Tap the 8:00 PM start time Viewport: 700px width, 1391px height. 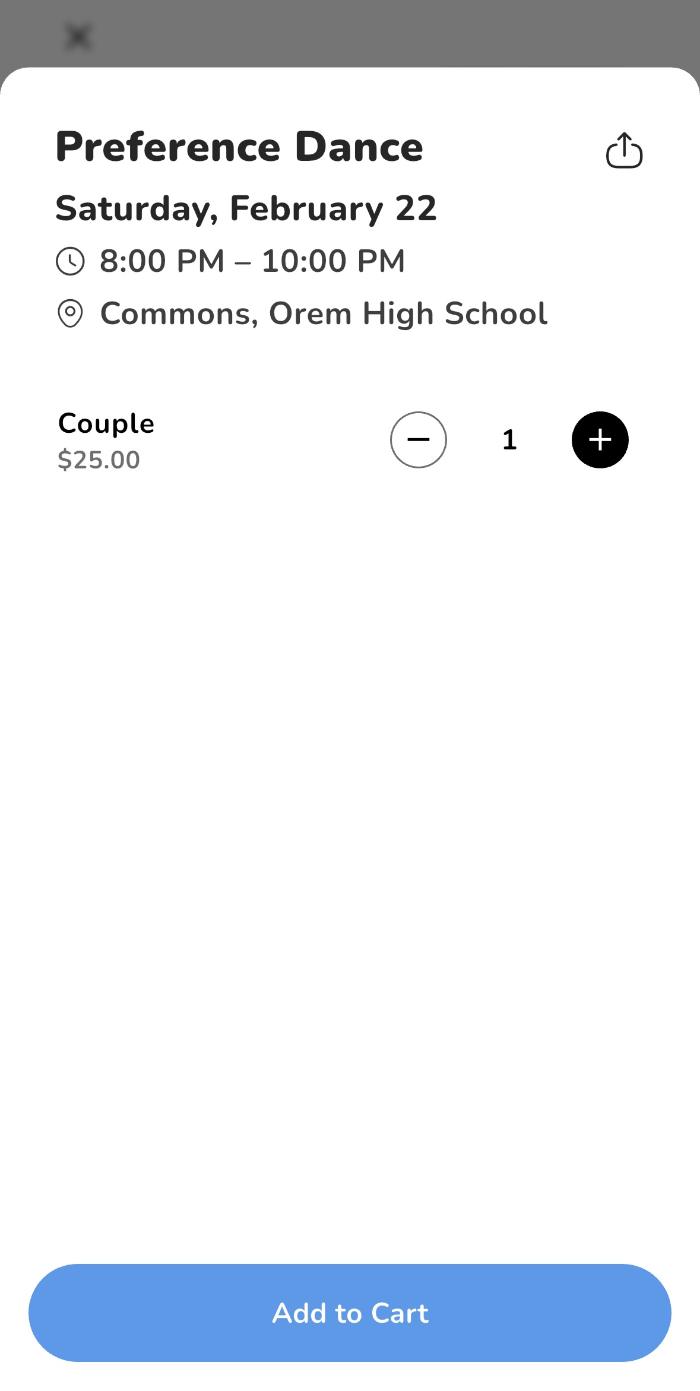[x=162, y=261]
